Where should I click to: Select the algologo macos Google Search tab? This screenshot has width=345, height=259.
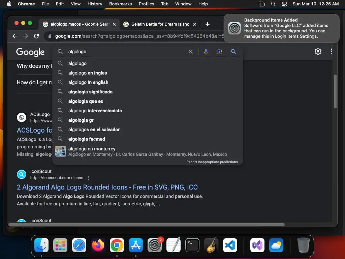coord(80,24)
